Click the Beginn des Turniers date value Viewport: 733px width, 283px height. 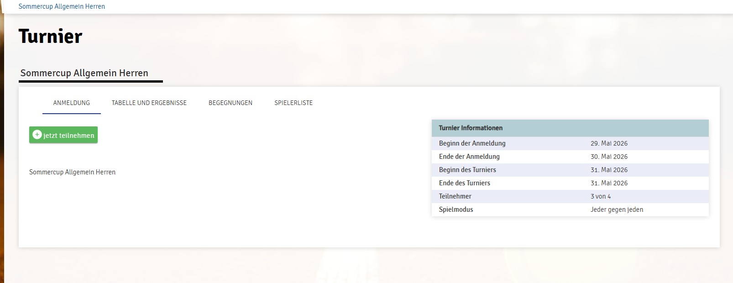pos(609,170)
